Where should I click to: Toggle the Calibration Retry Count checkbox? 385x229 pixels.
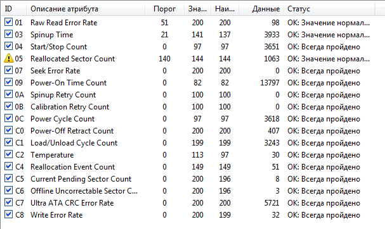pos(8,106)
